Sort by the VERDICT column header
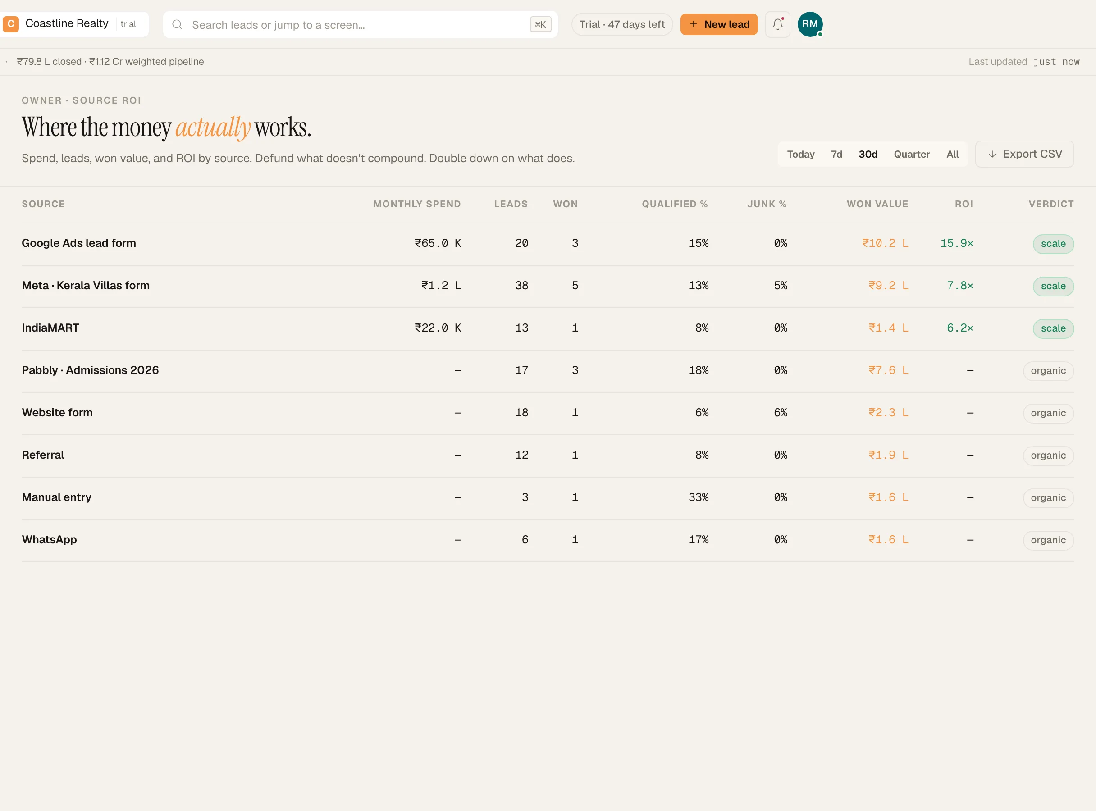Screen dimensions: 1096x811 (1051, 204)
